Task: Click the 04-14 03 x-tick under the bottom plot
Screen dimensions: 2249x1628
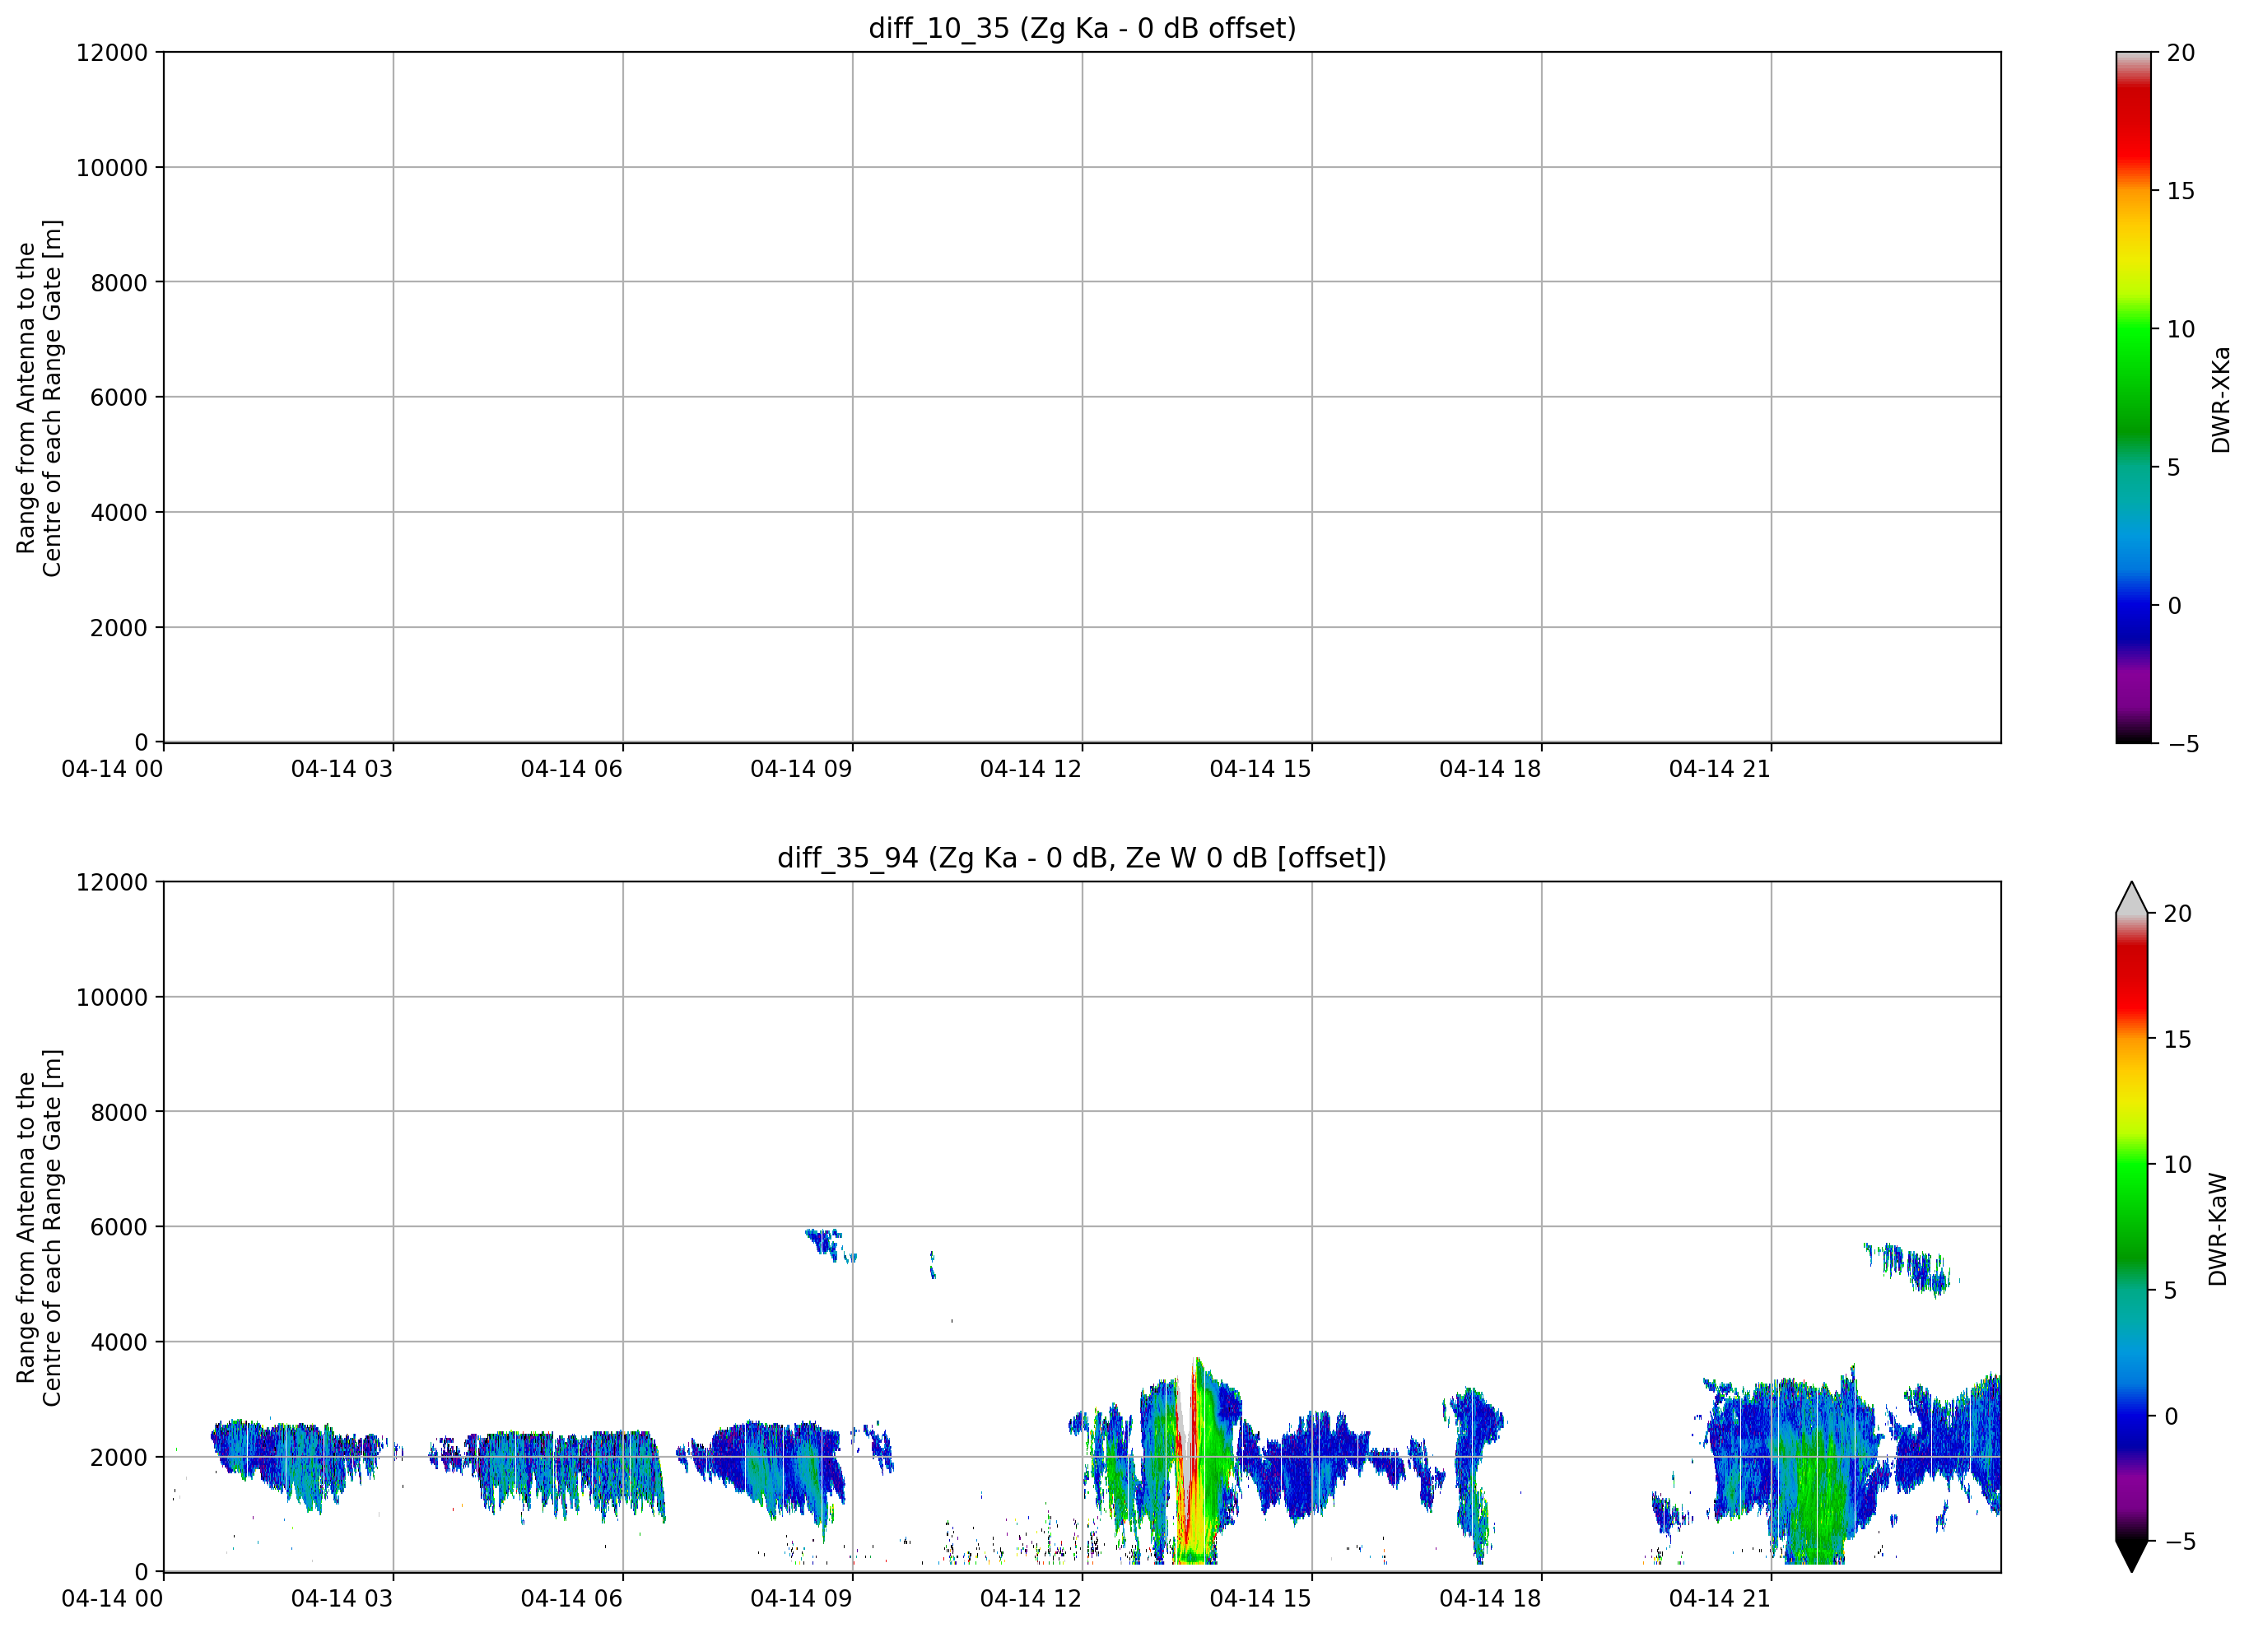Action: [x=342, y=1599]
